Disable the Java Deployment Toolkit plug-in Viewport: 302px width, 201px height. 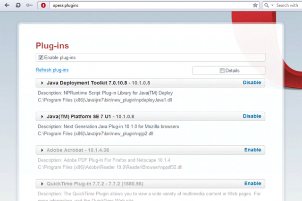[252, 83]
